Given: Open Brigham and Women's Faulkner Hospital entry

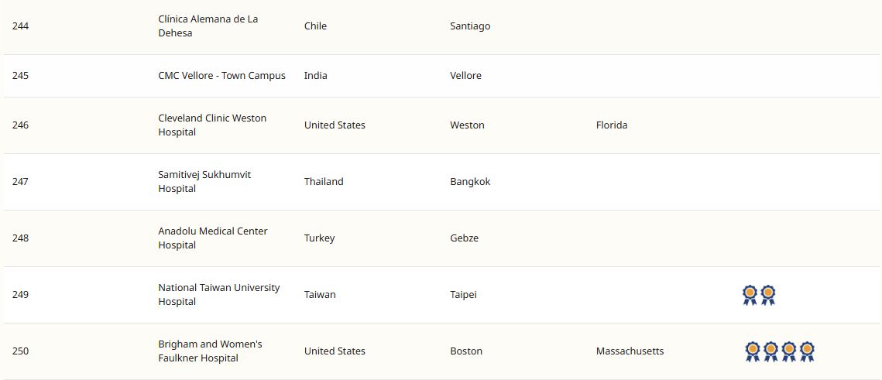Looking at the screenshot, I should pyautogui.click(x=210, y=351).
